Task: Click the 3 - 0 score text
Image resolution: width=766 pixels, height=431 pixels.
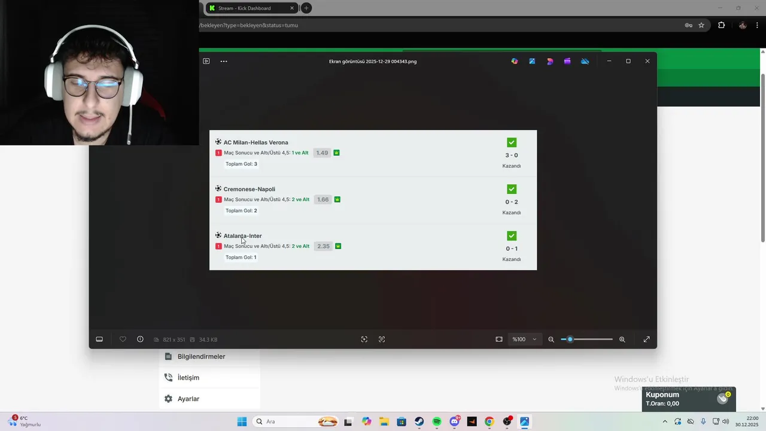Action: (x=512, y=155)
